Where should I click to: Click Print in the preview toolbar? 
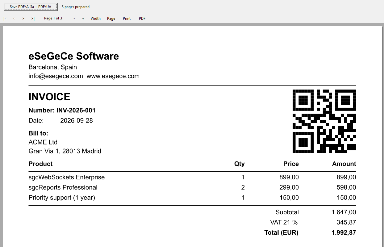[x=127, y=19]
